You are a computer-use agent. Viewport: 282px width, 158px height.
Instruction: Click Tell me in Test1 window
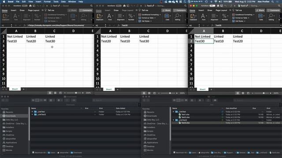(49, 11)
